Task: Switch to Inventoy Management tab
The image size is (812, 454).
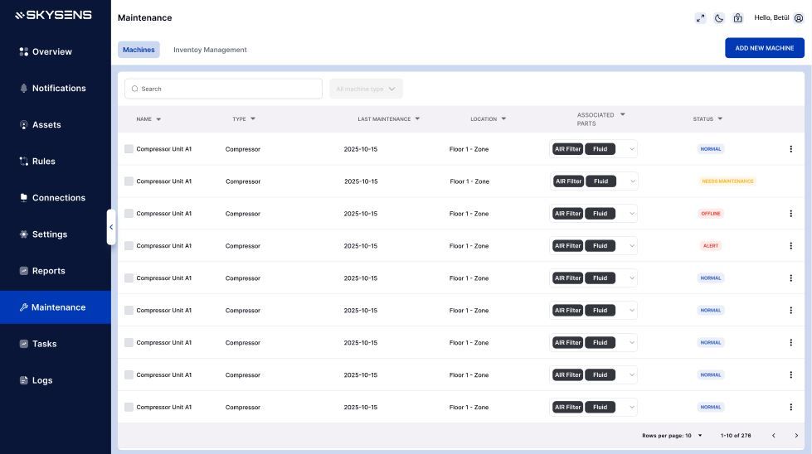Action: 210,50
